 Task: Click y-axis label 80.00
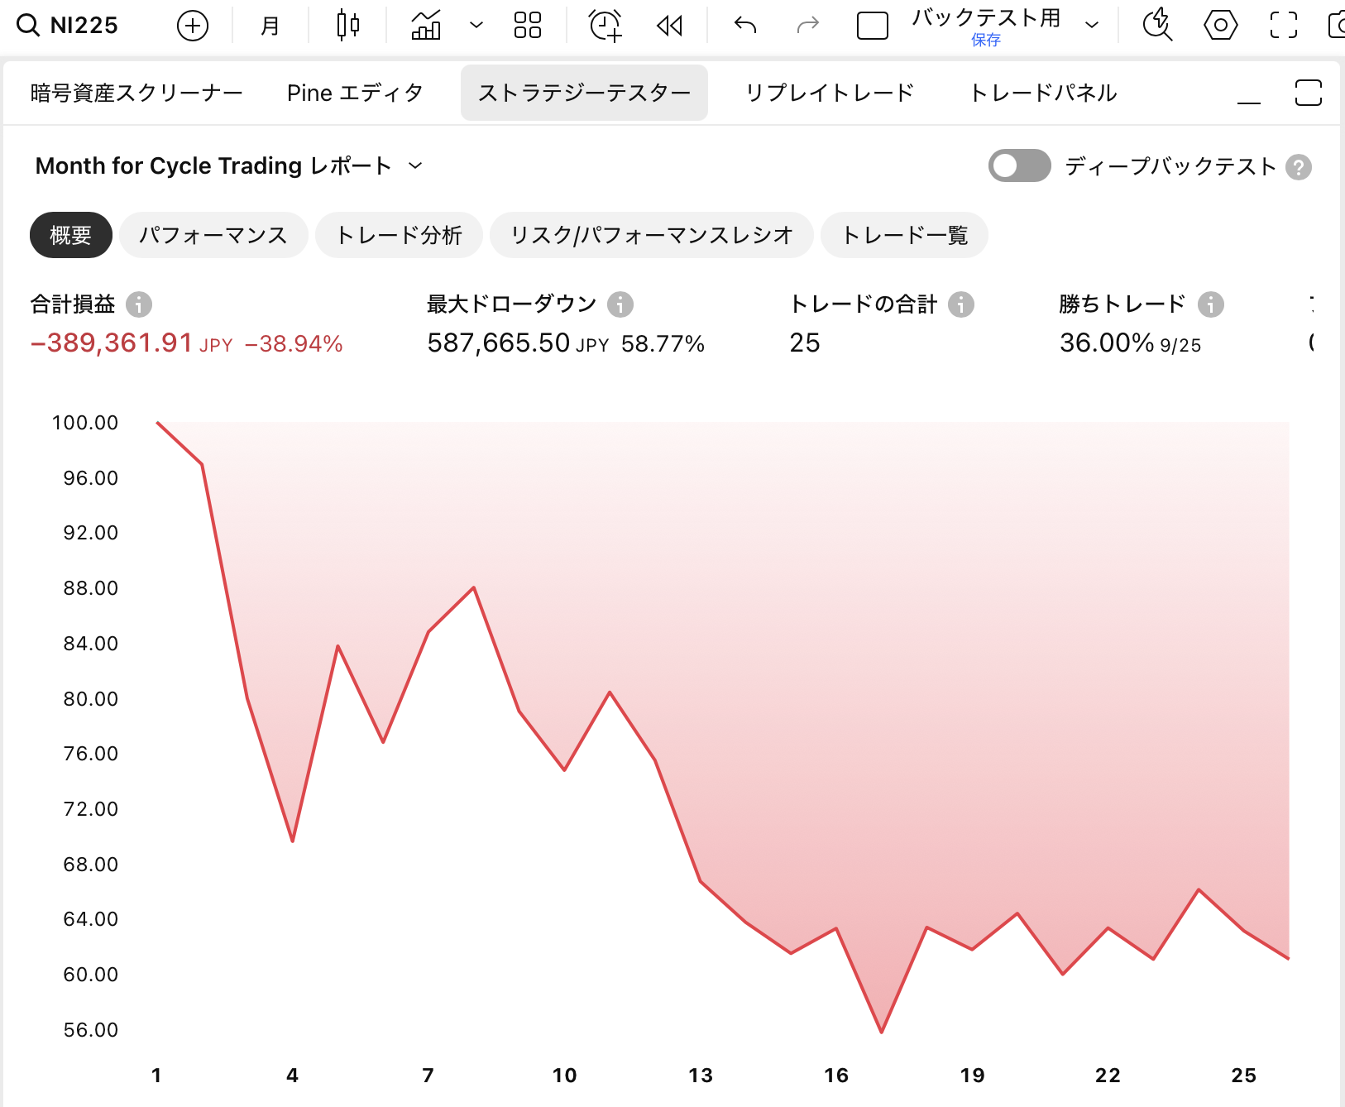pos(91,698)
